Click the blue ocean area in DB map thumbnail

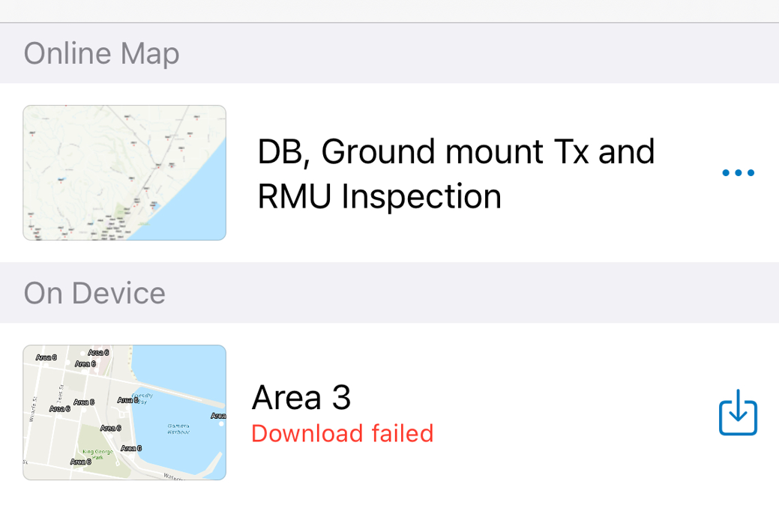tap(199, 202)
